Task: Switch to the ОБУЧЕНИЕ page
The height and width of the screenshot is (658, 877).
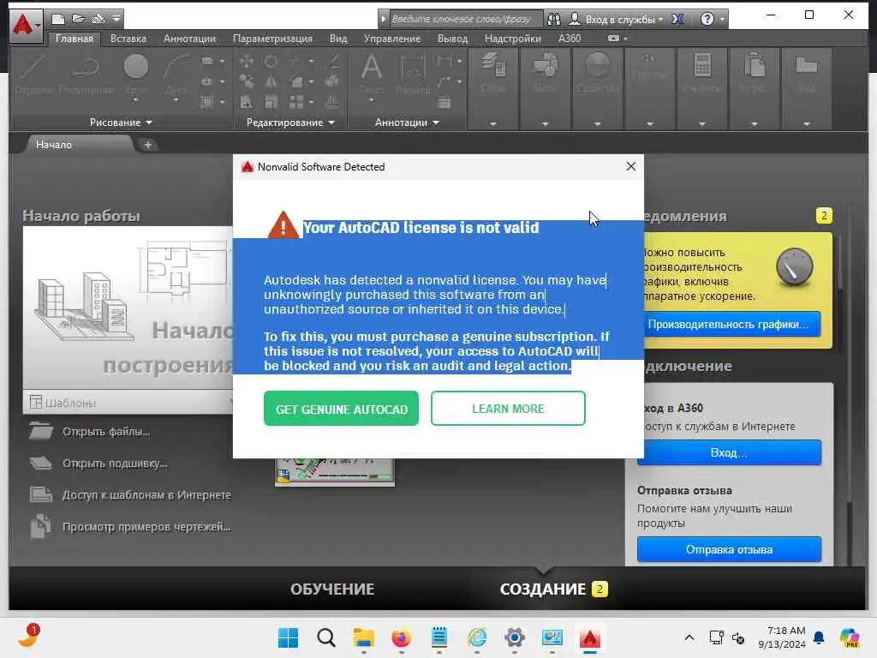Action: click(332, 589)
